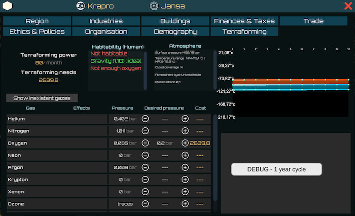This screenshot has width=355, height=216.
Task: Go to the Ethics & Policies tab
Action: [37, 31]
